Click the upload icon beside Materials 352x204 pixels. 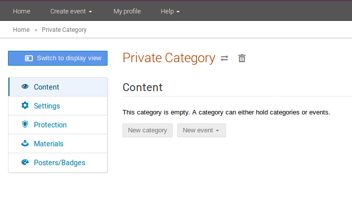25,143
